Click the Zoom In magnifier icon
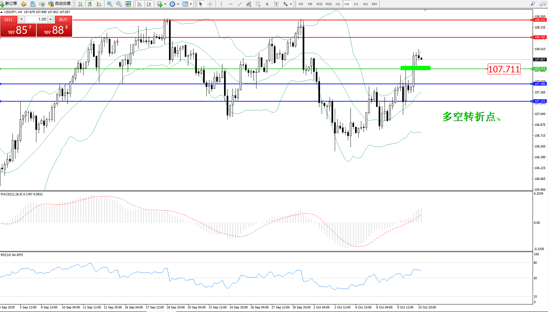Screen dimensions: 548x312 pos(110,4)
